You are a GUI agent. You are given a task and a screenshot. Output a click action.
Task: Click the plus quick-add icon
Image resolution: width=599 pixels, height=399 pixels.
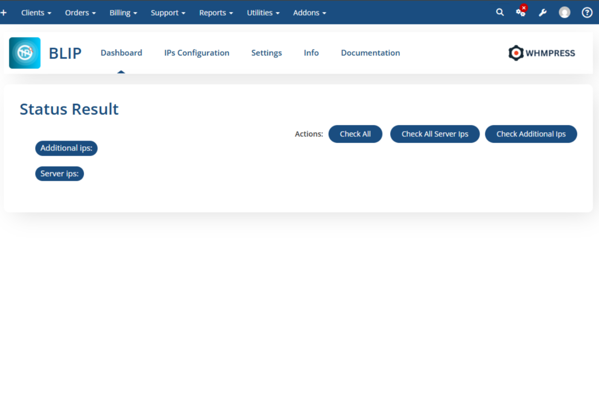4,13
